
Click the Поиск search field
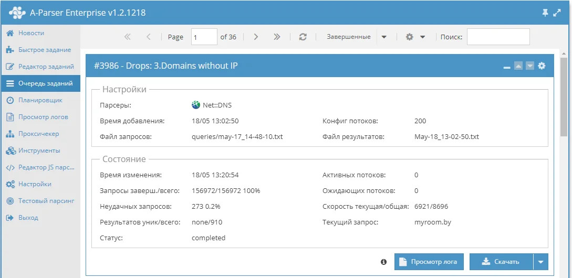tap(498, 37)
